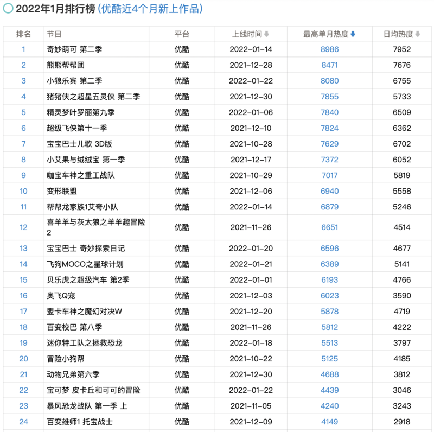Open heat value 7840 link

(330, 112)
